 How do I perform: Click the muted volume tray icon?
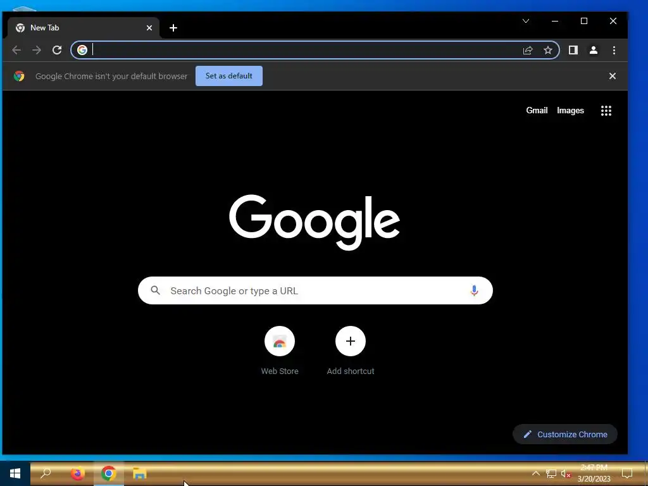(x=566, y=473)
